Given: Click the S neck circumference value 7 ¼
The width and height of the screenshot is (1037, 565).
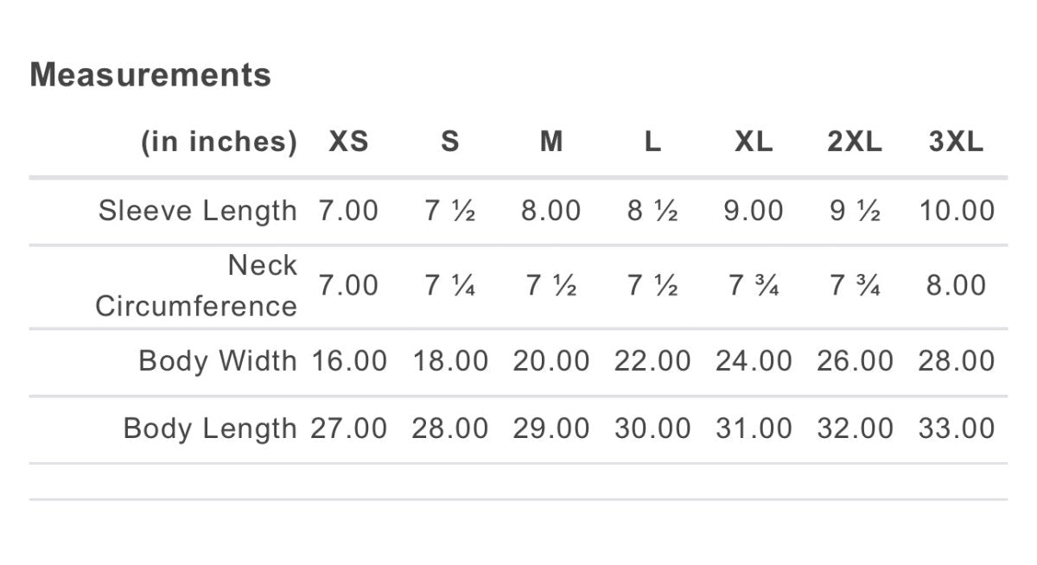Looking at the screenshot, I should (x=450, y=285).
